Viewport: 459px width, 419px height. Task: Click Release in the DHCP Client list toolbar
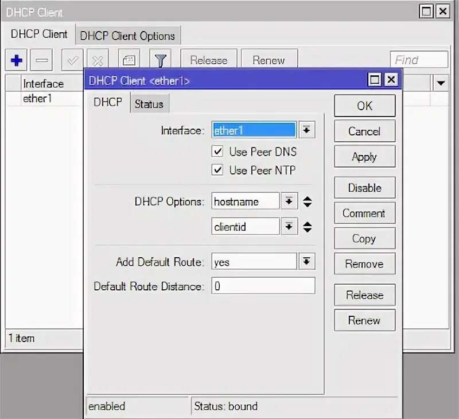209,60
